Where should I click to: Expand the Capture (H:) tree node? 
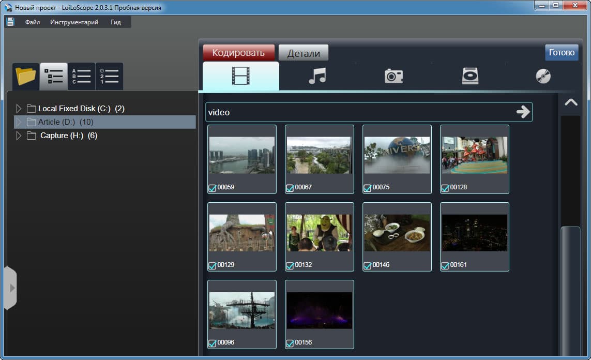pos(19,136)
